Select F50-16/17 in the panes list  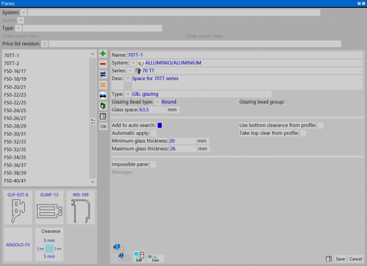point(46,71)
